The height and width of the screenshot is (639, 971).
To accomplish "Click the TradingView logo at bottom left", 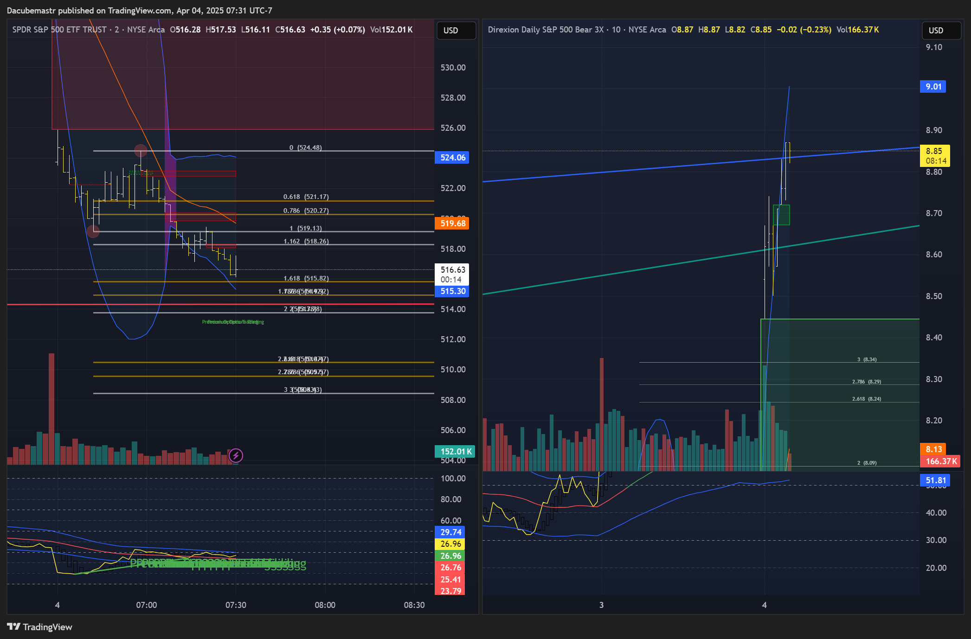I will (40, 627).
